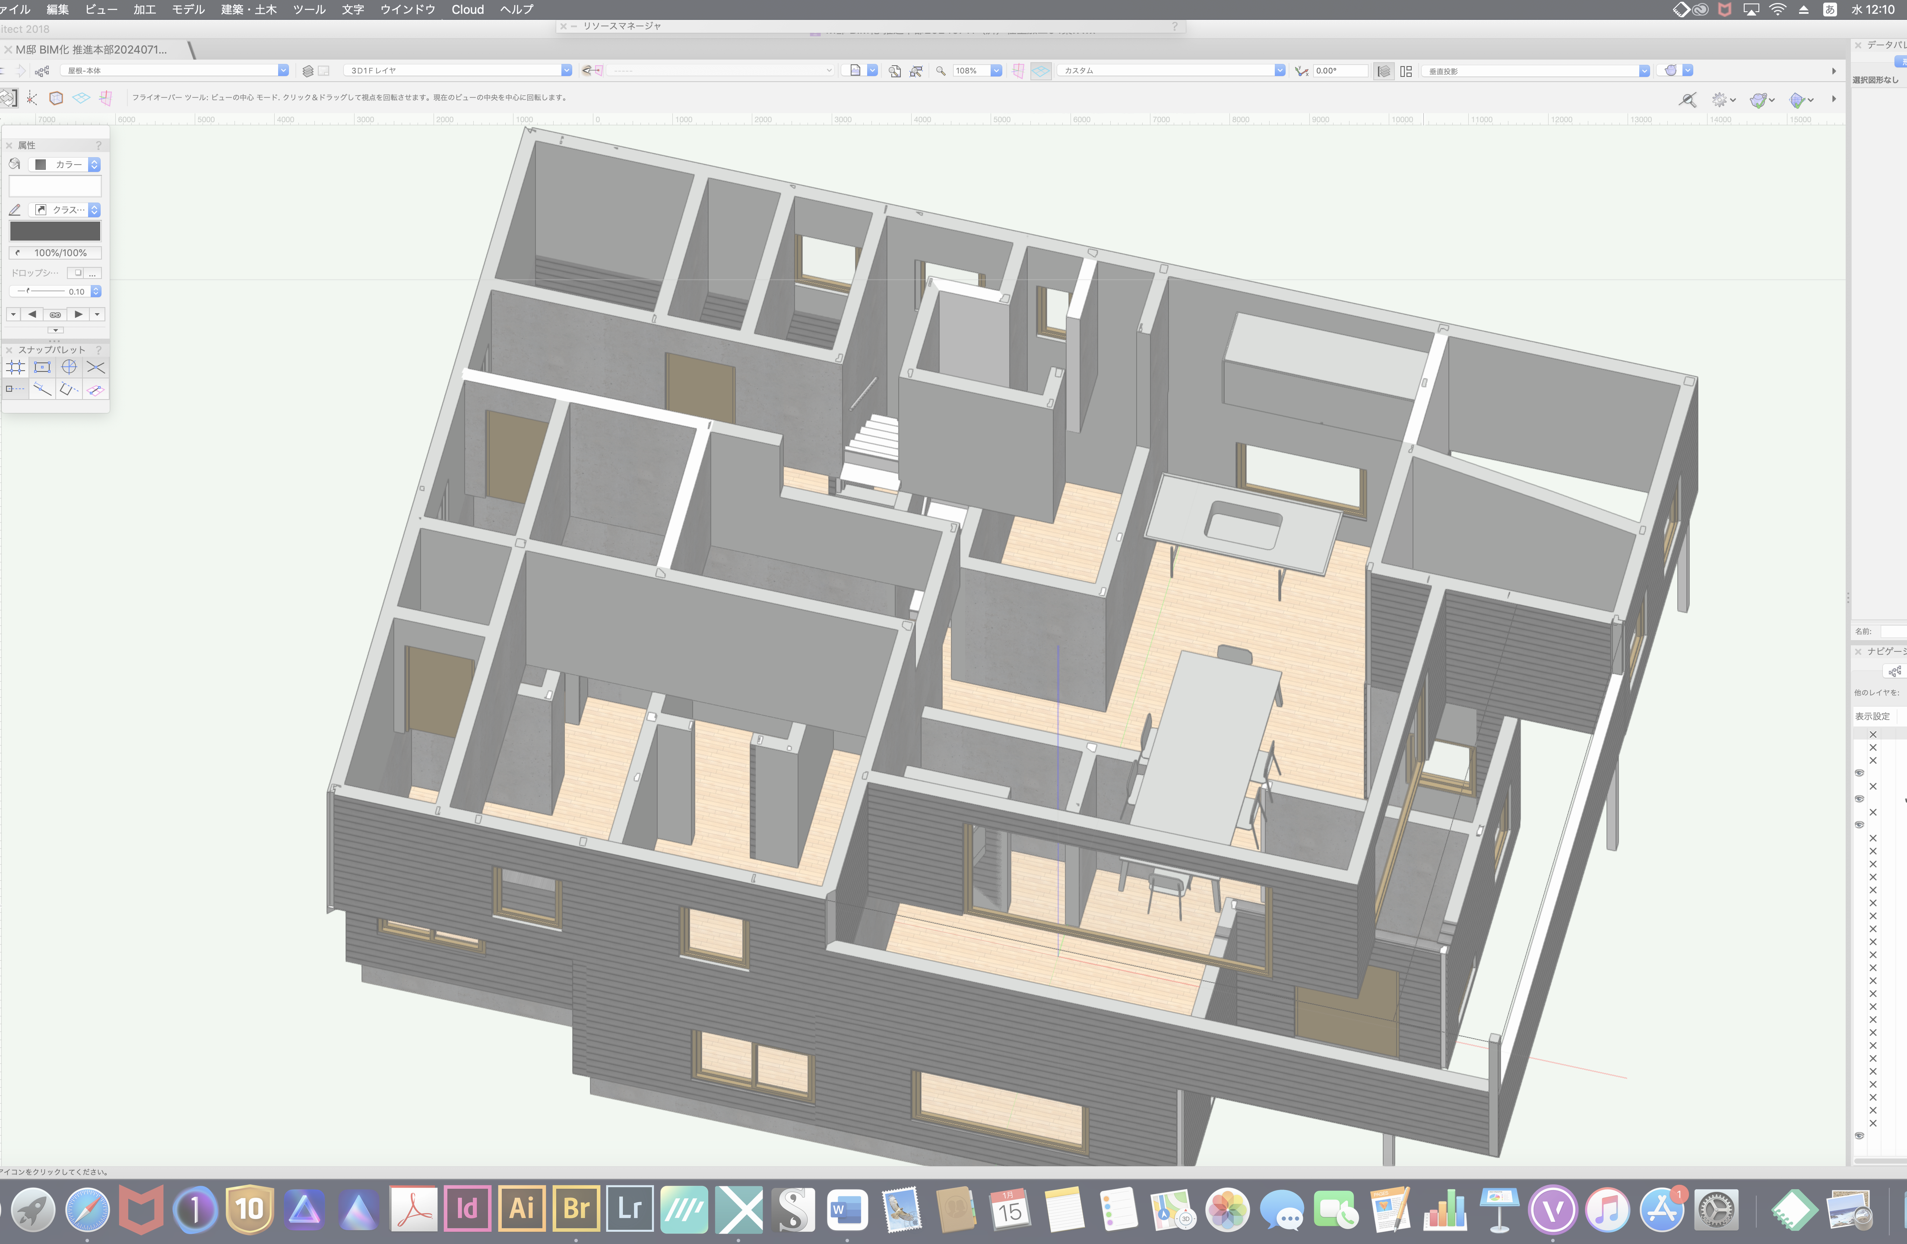1907x1244 pixels.
Task: Open the 建築・土木 menu
Action: tap(248, 10)
